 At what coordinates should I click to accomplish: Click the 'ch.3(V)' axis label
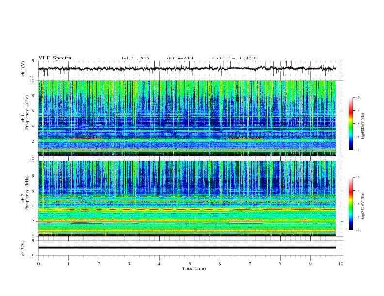click(x=23, y=248)
